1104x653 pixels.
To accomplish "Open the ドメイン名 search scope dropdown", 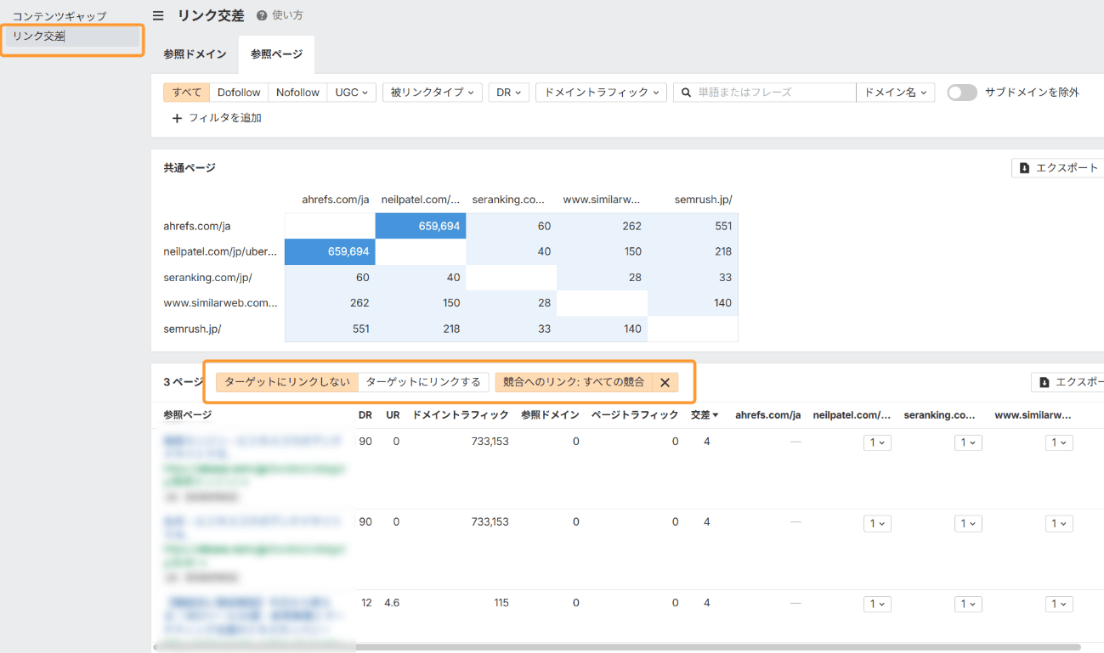I will (895, 93).
